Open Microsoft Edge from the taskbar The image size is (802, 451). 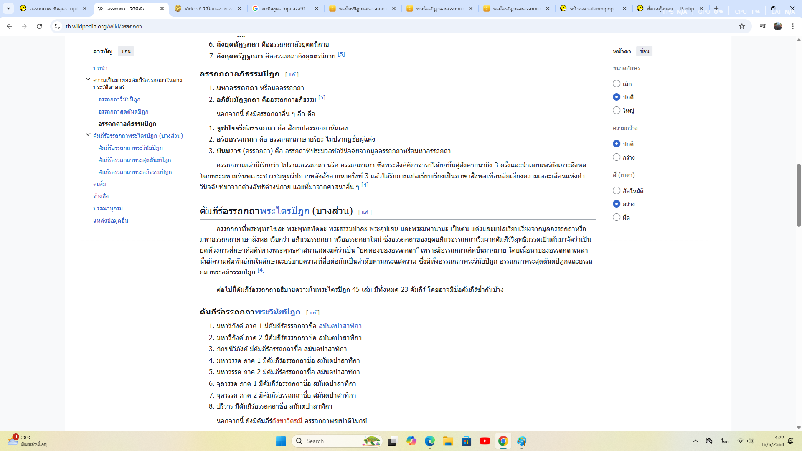(430, 441)
